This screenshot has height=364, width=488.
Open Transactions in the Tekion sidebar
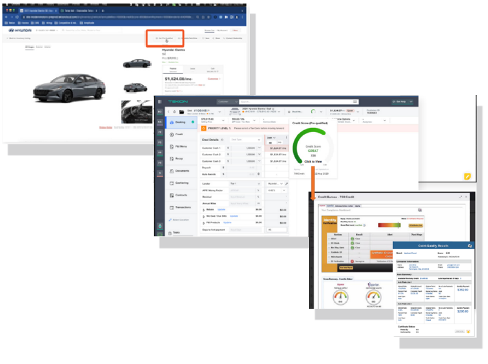[181, 207]
